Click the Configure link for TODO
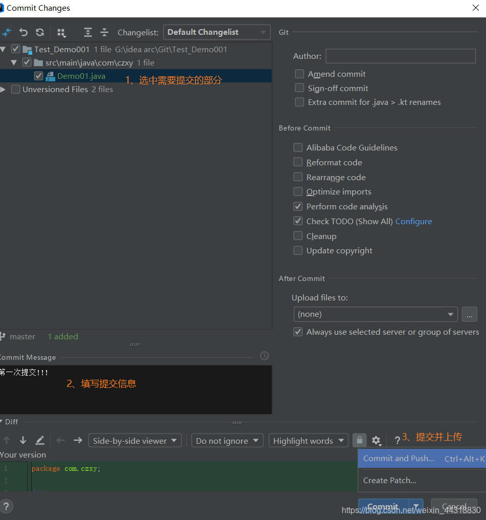Image resolution: width=486 pixels, height=520 pixels. 414,221
